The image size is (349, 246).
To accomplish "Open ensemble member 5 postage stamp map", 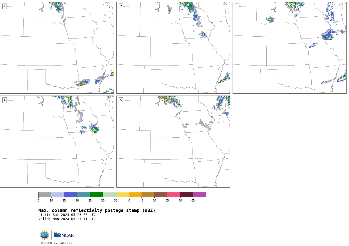I will coord(173,141).
